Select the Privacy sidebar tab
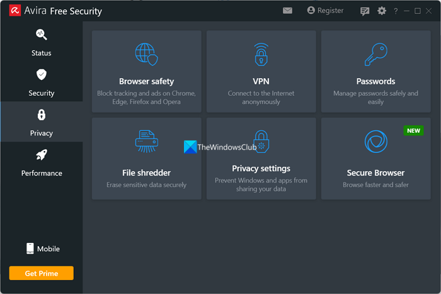This screenshot has width=441, height=294. (42, 122)
